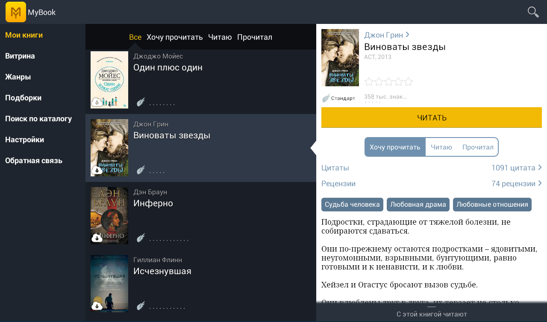Image resolution: width=547 pixels, height=322 pixels.
Task: Open 'Подборки' in sidebar
Action: tap(24, 98)
